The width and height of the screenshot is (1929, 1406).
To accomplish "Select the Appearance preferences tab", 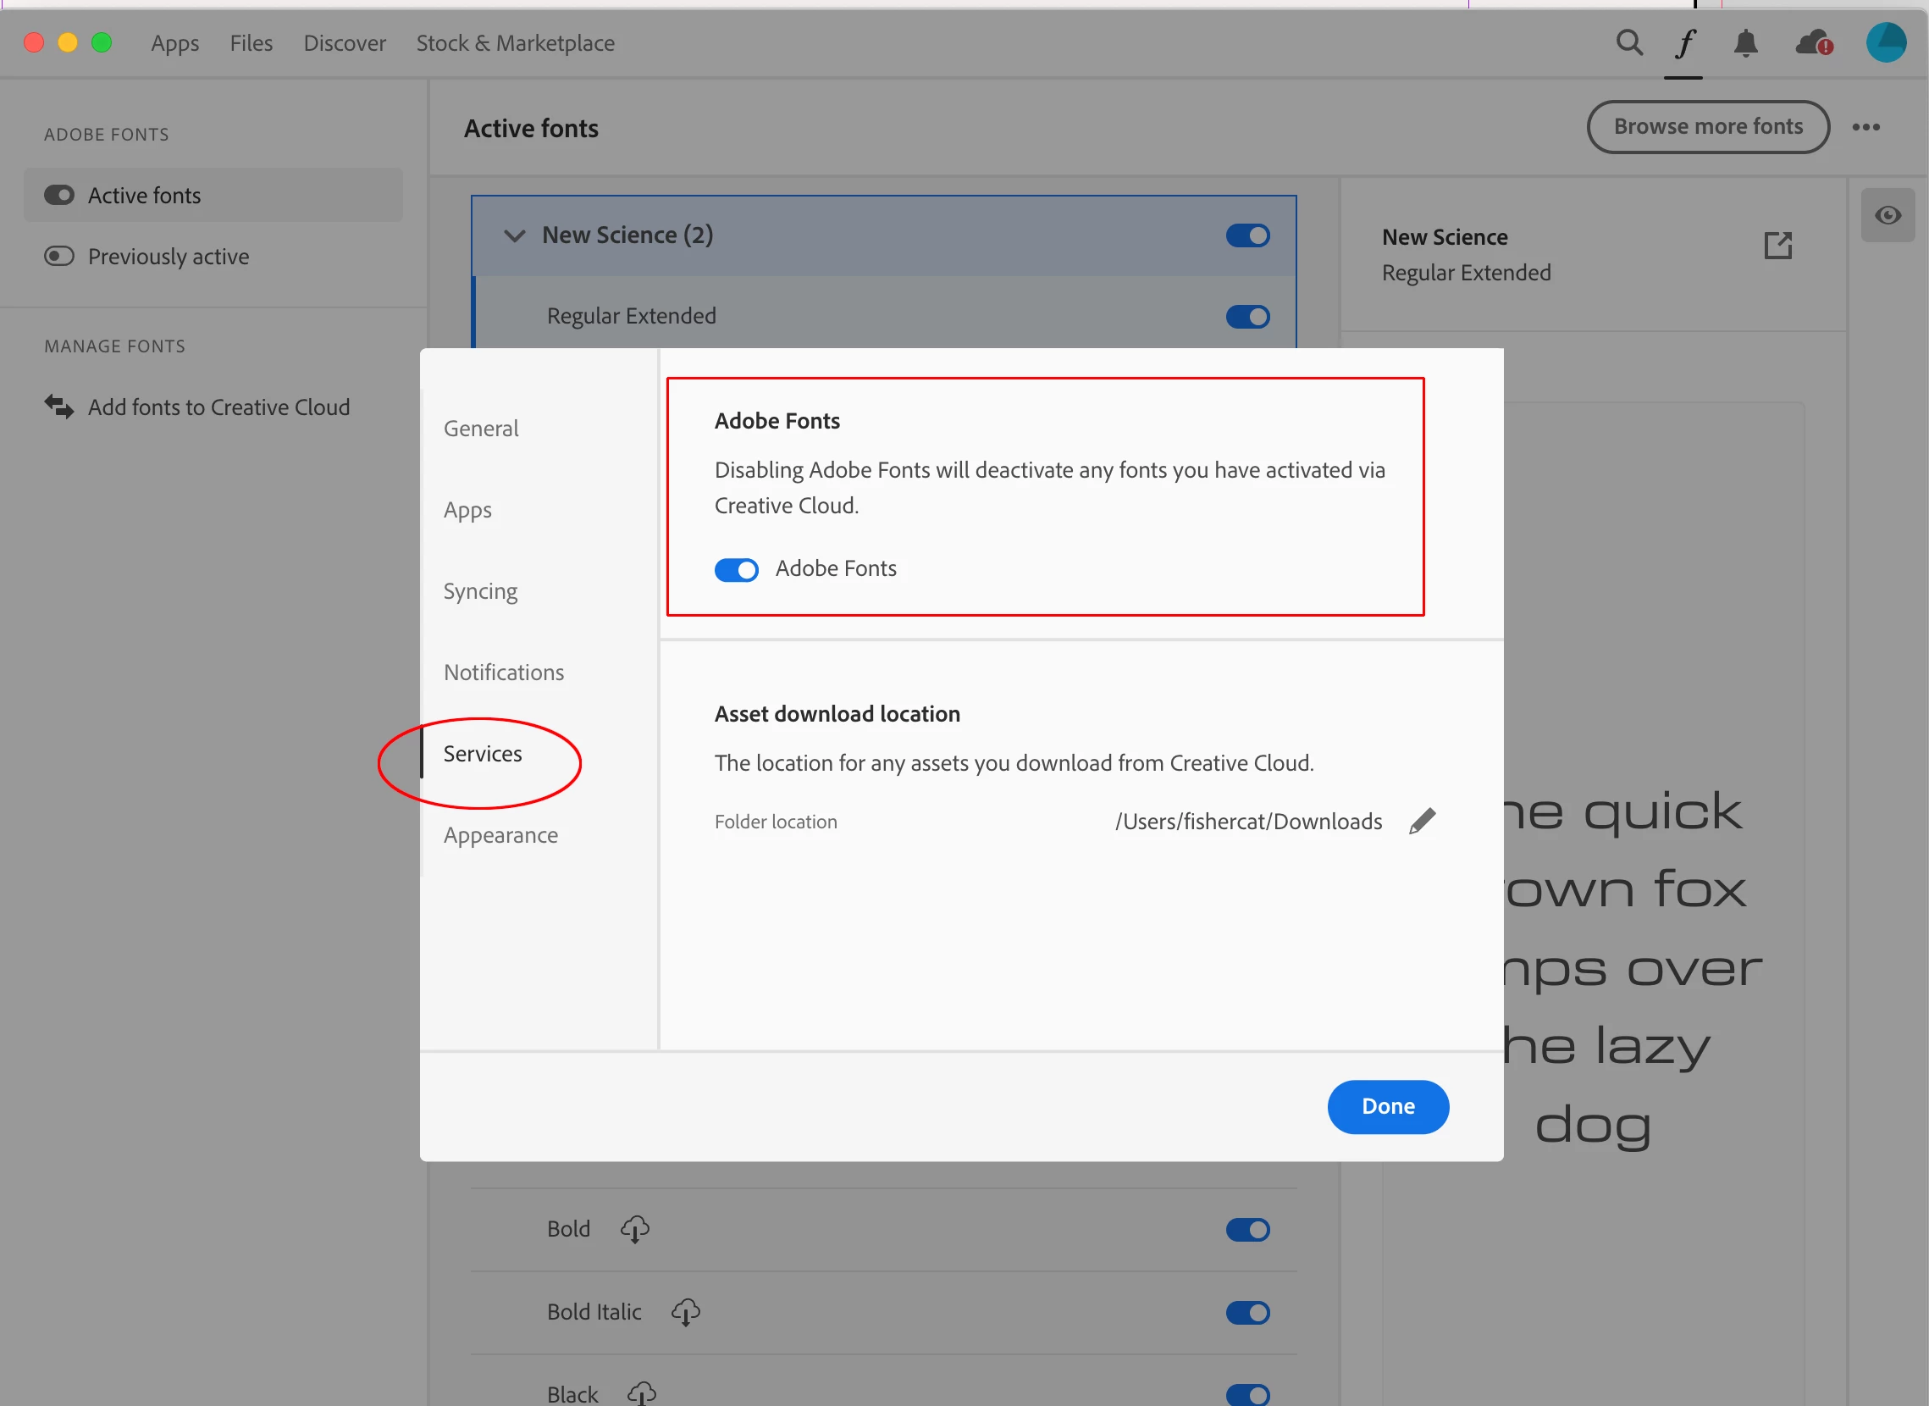I will coord(500,835).
